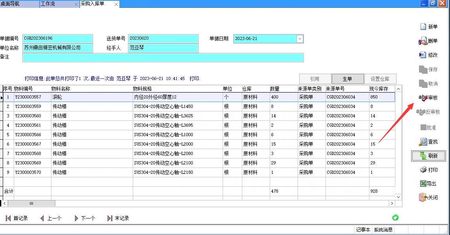
Task: Click the 备注 remarks input field
Action: (x=163, y=58)
